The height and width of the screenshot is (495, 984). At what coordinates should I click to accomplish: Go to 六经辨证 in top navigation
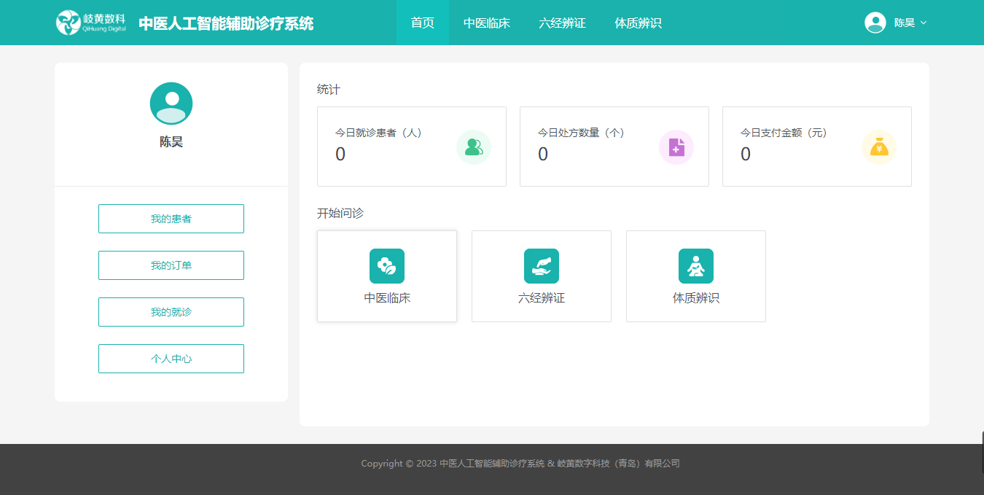pos(562,23)
